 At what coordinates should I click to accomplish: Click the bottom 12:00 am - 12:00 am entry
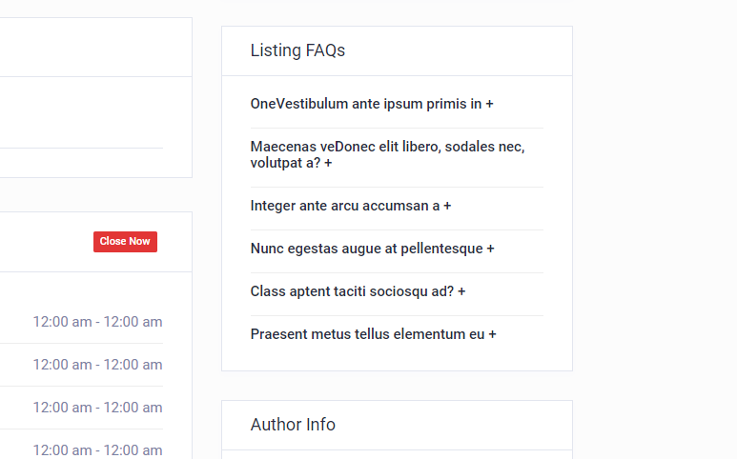coord(97,449)
